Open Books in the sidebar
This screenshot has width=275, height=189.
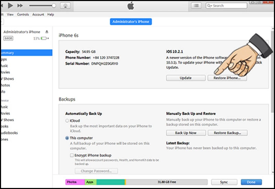4,126
